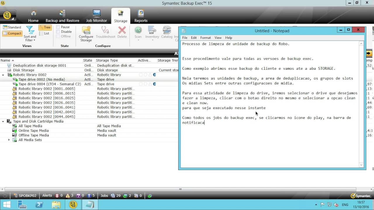This screenshot has width=374, height=210.
Task: Switch to Standard view
Action: 12,27
